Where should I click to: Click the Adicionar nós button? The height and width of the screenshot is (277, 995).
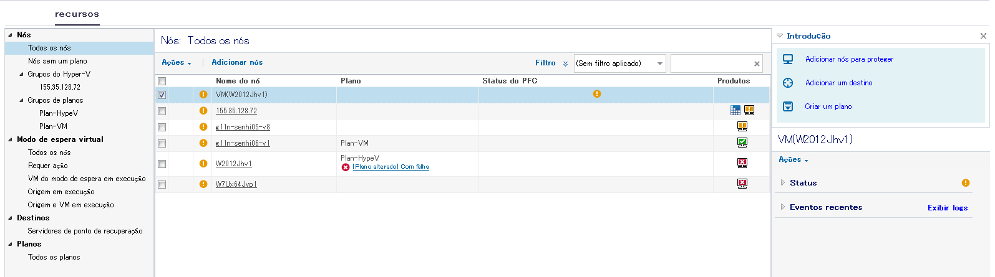pyautogui.click(x=237, y=62)
